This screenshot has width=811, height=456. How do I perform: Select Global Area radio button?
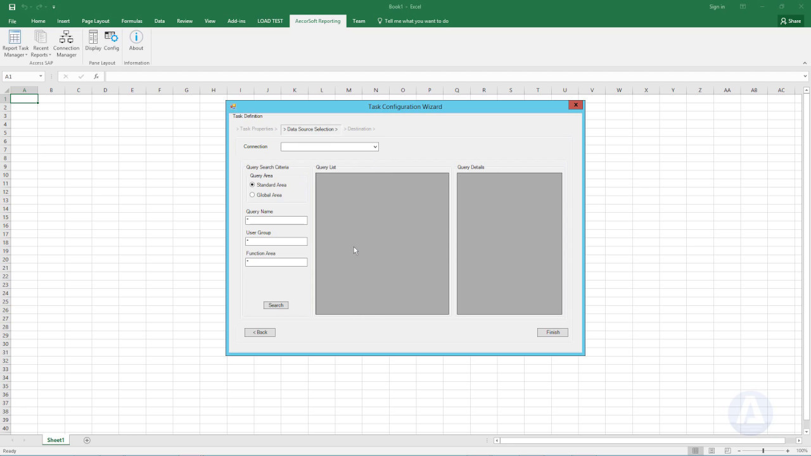(252, 195)
